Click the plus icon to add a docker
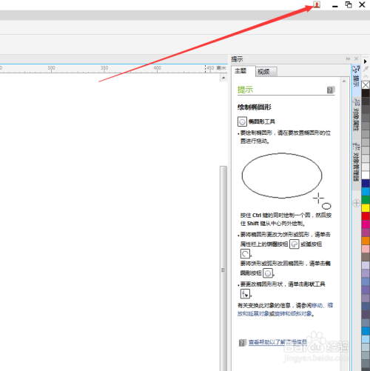370x371 pixels. 356,203
